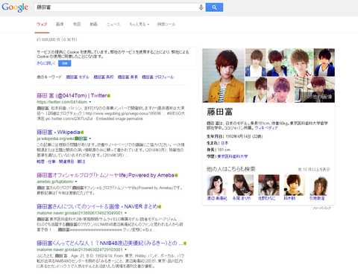Search related keyword 藤田富 プロフィール
This screenshot has height=274, width=358.
(158, 77)
